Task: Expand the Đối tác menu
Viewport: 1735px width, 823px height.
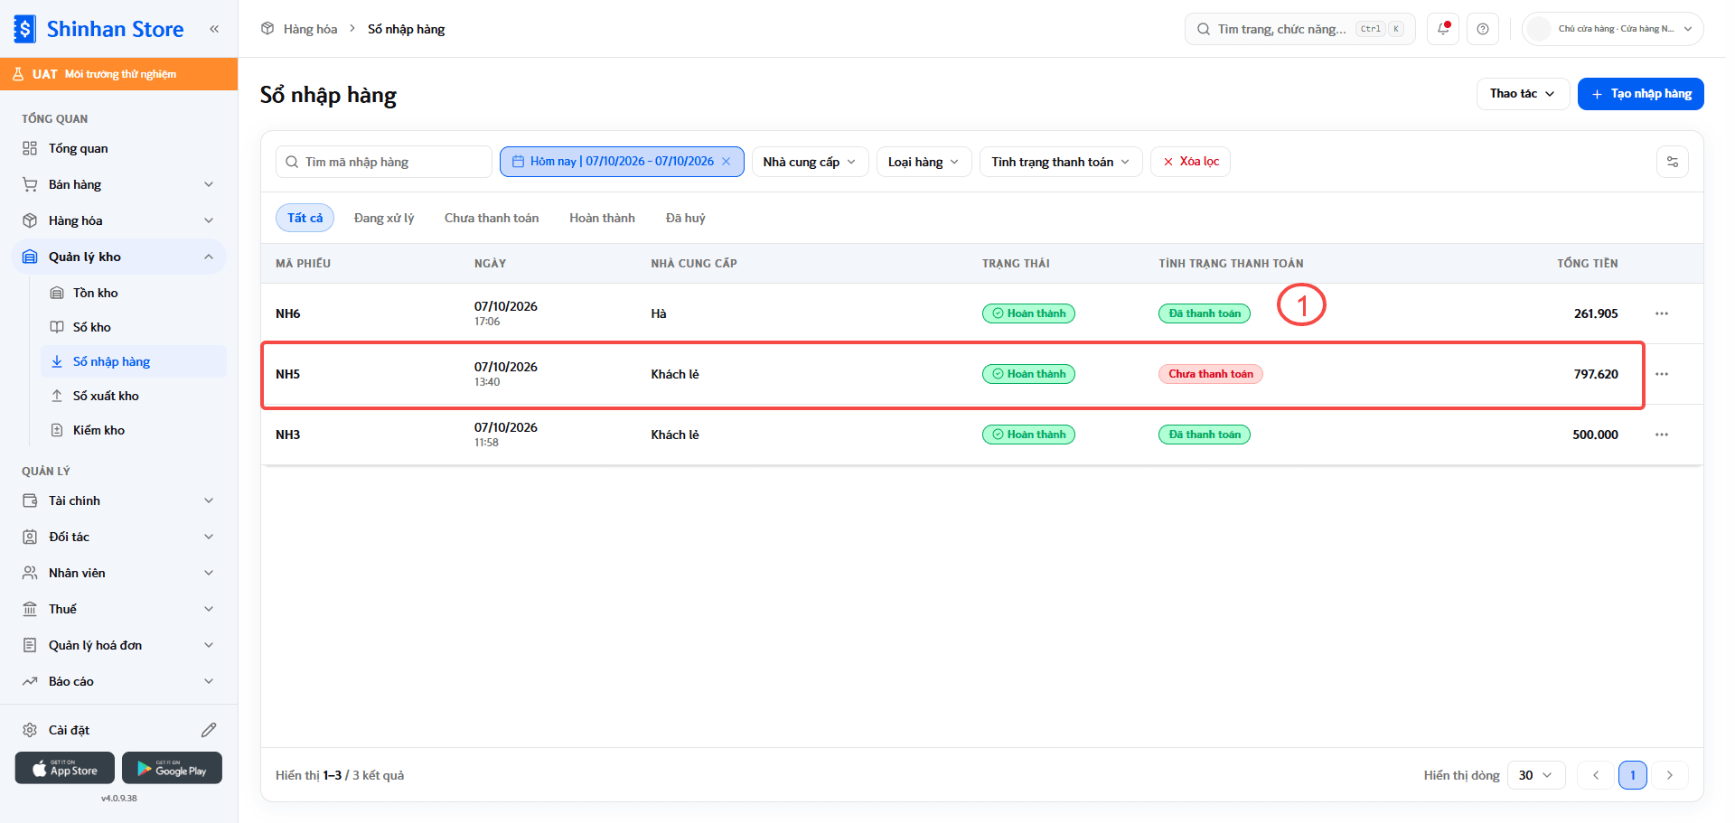Action: click(x=118, y=537)
